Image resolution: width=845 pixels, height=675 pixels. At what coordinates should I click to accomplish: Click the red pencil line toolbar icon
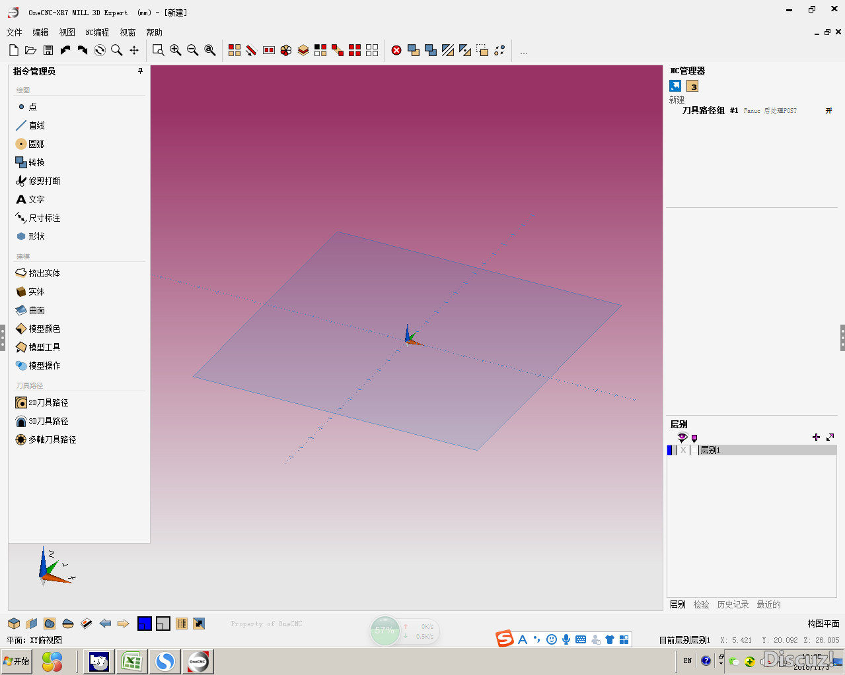[251, 50]
